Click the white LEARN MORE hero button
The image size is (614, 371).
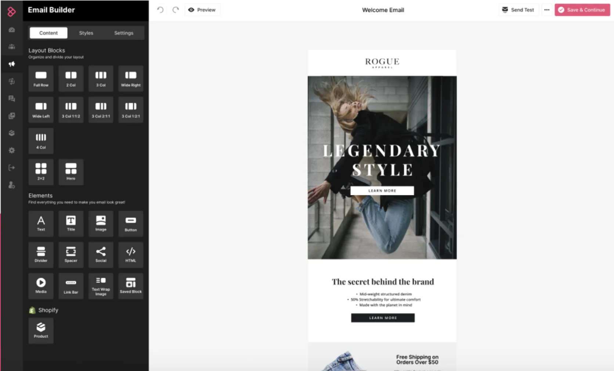[x=382, y=191]
